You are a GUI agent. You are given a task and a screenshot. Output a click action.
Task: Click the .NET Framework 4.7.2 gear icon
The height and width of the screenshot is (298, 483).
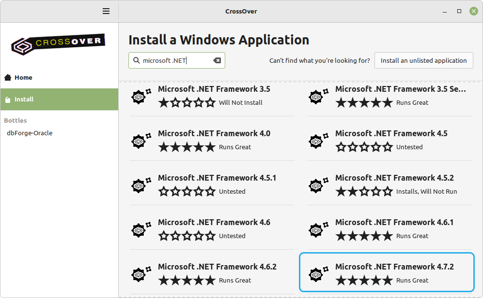coord(318,274)
